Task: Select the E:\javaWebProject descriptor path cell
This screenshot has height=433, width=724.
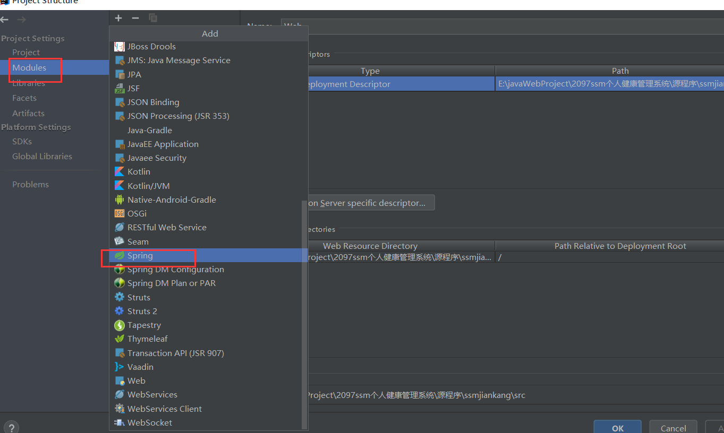Action: point(610,84)
